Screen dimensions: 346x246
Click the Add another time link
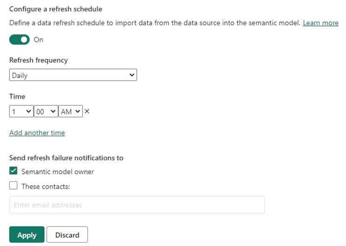(x=37, y=133)
